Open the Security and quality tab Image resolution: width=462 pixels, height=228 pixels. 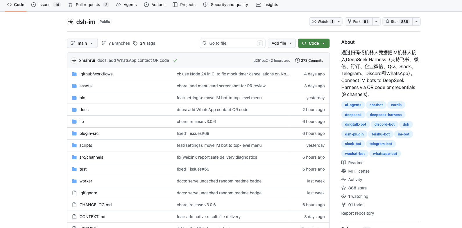(226, 5)
